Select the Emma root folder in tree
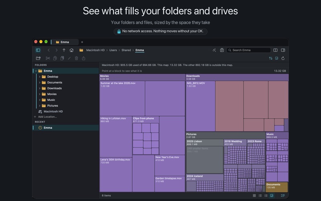The image size is (321, 201). pyautogui.click(x=66, y=71)
